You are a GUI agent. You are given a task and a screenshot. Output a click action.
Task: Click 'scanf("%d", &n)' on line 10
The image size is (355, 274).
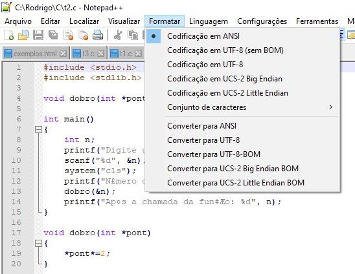tap(102, 160)
